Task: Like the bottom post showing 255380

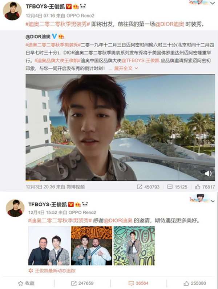Action: (x=195, y=283)
